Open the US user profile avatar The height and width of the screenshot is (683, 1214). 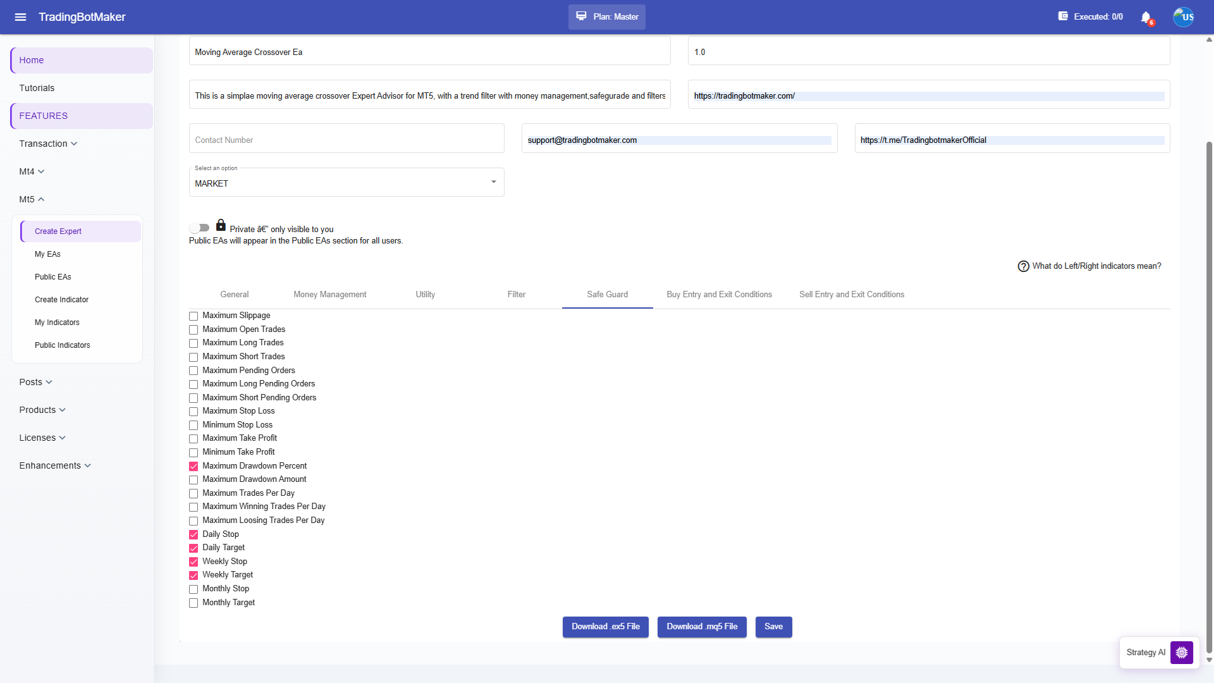(x=1183, y=17)
